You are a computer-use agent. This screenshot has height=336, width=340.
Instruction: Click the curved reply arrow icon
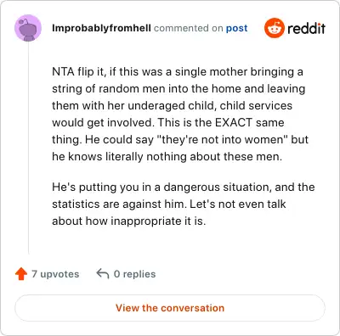pyautogui.click(x=103, y=274)
